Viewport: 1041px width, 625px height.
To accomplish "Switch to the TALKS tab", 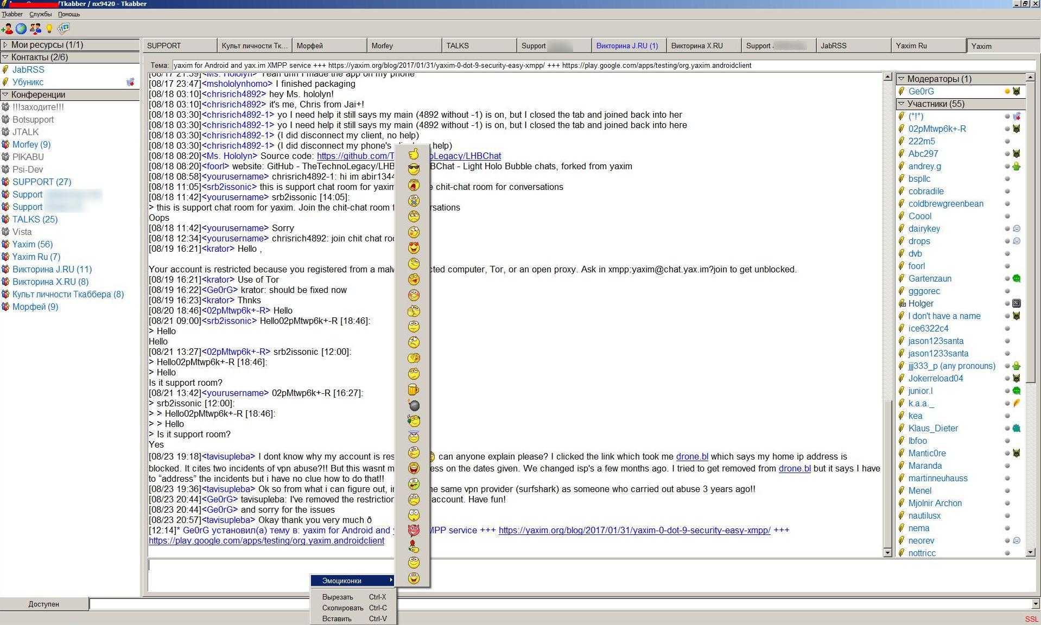I will click(x=478, y=46).
